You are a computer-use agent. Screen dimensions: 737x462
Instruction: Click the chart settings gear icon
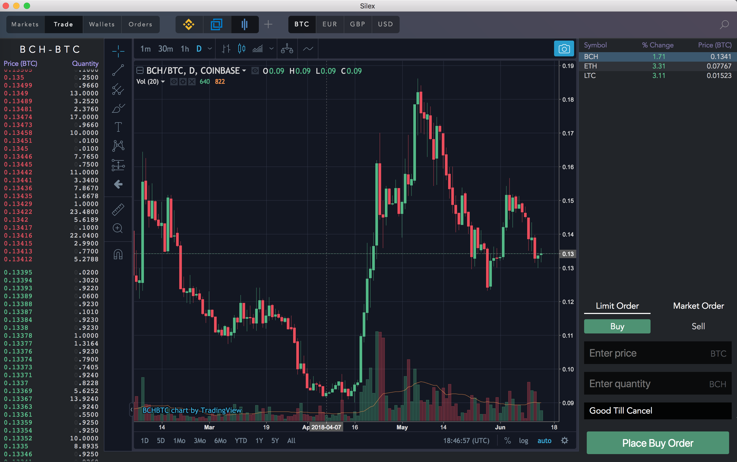[565, 440]
